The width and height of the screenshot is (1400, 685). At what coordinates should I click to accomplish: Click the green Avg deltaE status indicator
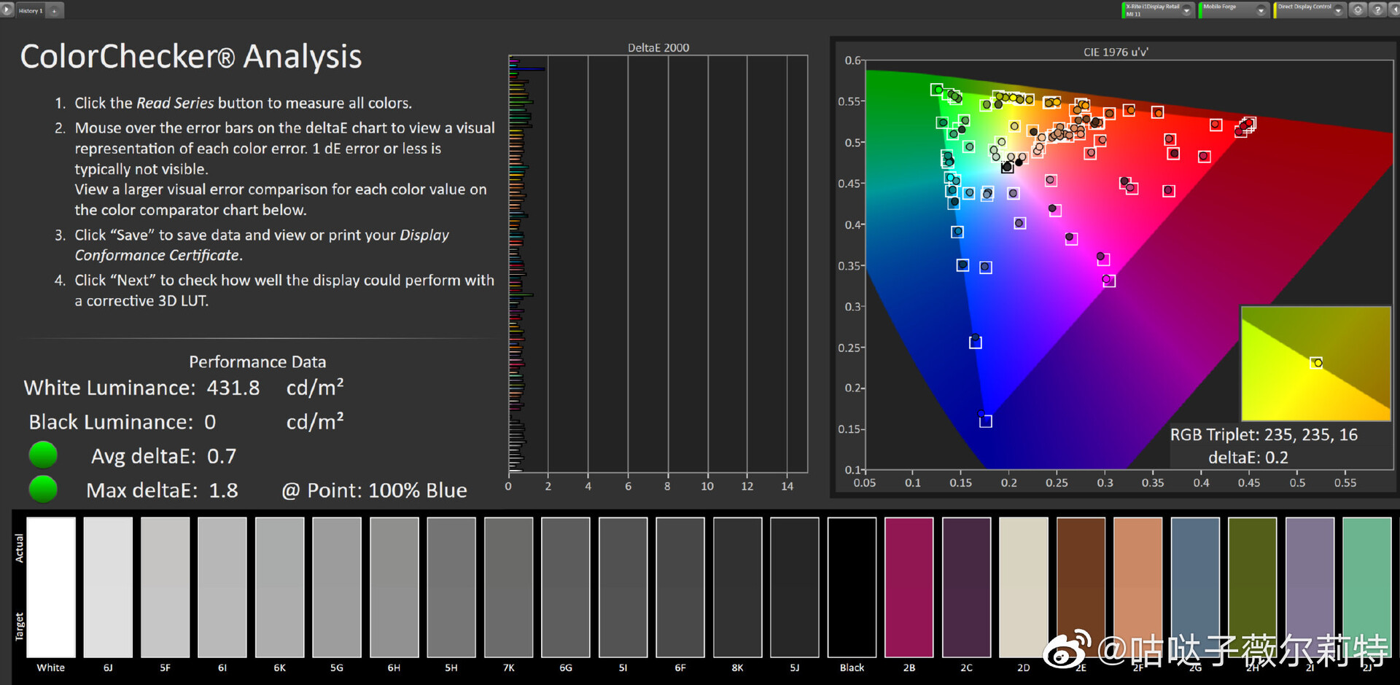(43, 455)
